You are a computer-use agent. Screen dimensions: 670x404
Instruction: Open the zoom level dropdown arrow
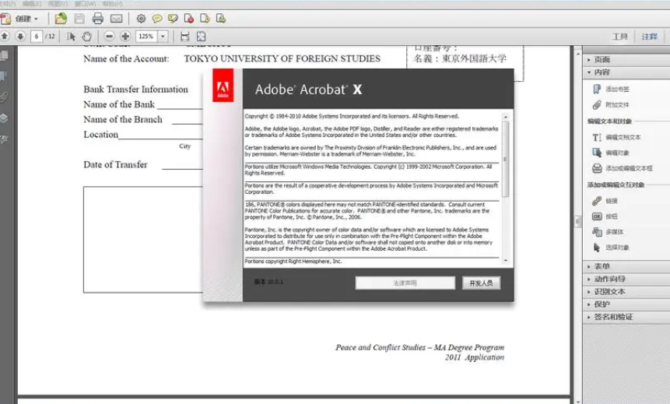tap(163, 37)
